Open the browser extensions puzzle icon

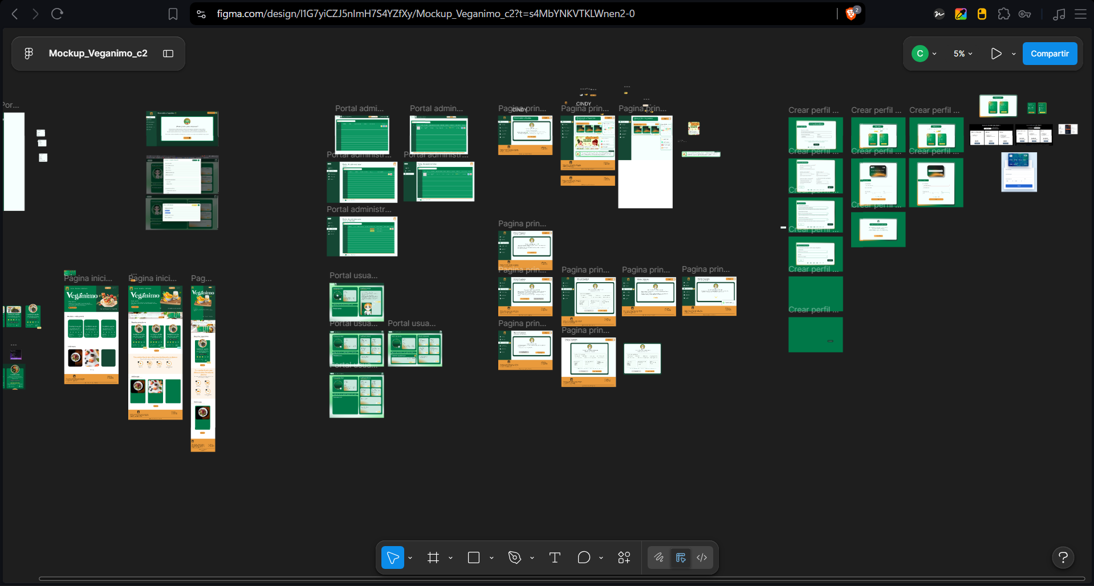(1003, 14)
